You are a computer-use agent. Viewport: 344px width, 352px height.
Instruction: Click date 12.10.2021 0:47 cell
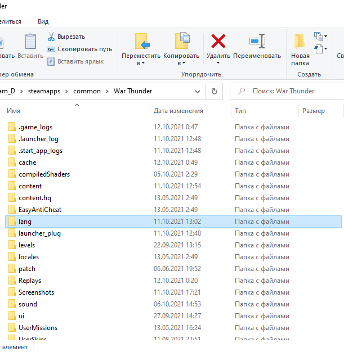[x=176, y=127]
